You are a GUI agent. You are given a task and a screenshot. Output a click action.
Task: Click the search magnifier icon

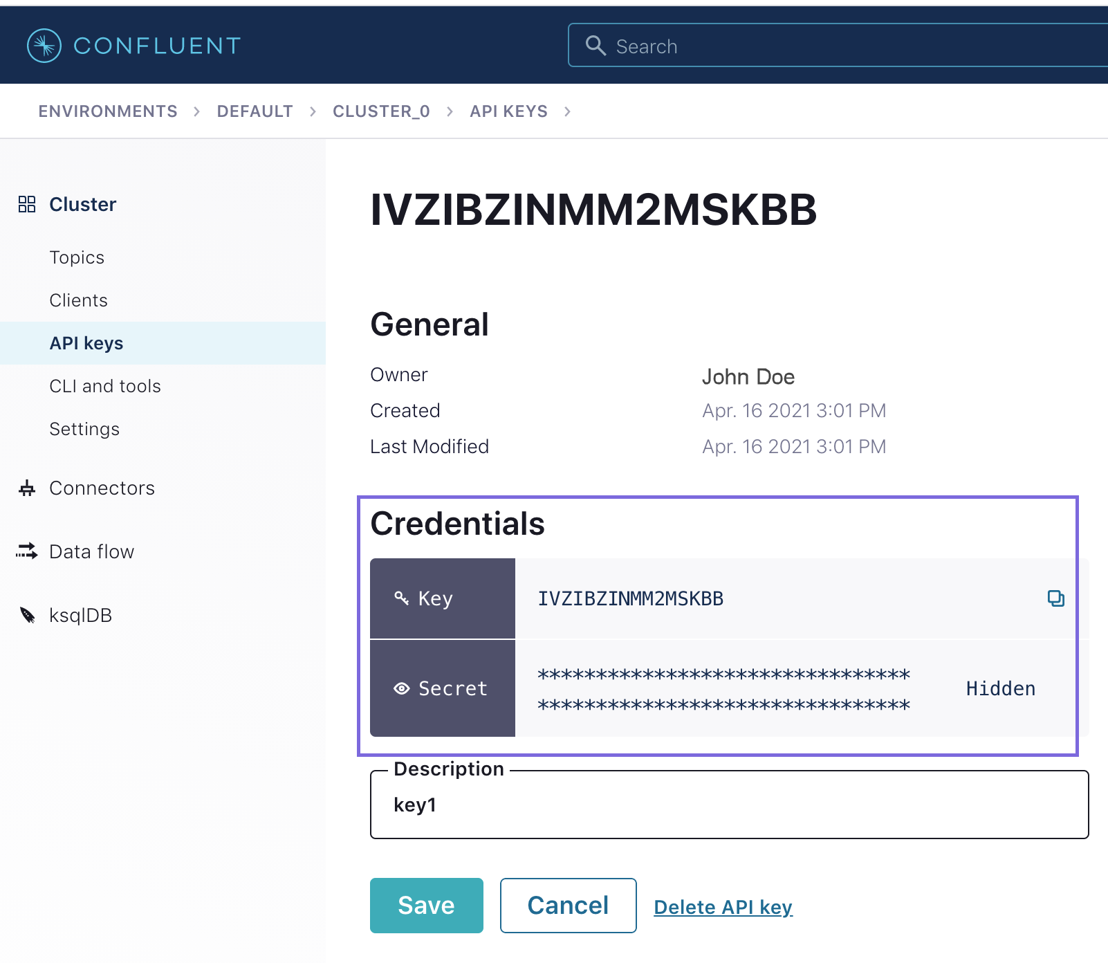point(595,46)
